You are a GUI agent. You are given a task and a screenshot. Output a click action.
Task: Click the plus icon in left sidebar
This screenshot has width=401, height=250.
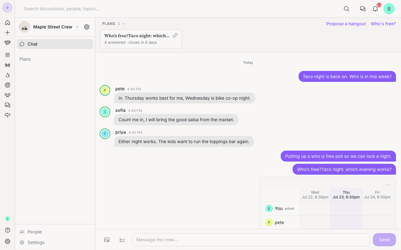point(8,32)
